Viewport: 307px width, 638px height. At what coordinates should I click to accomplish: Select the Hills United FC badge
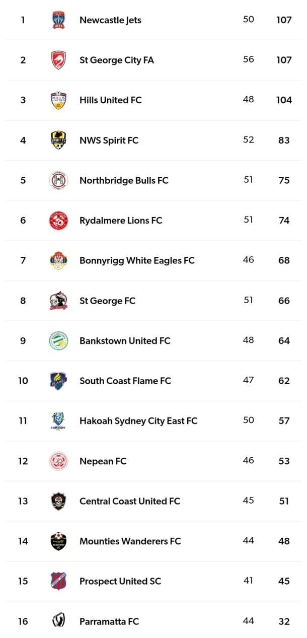59,100
